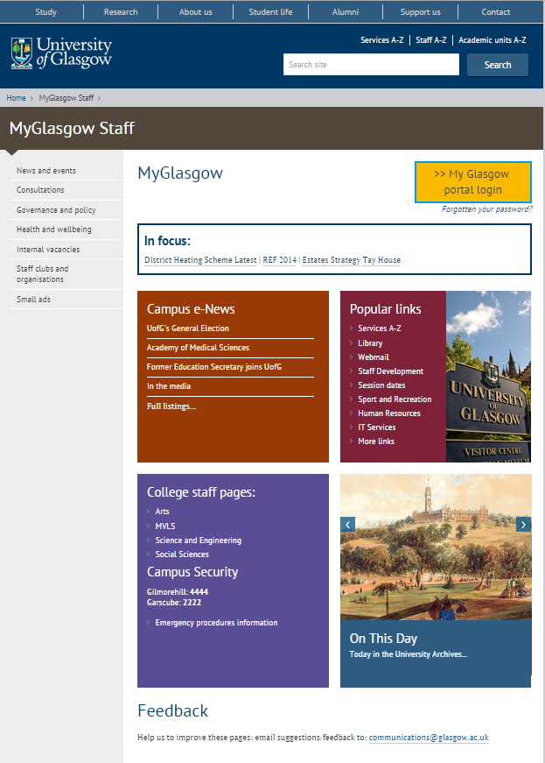Read UofG's General Election news

187,329
